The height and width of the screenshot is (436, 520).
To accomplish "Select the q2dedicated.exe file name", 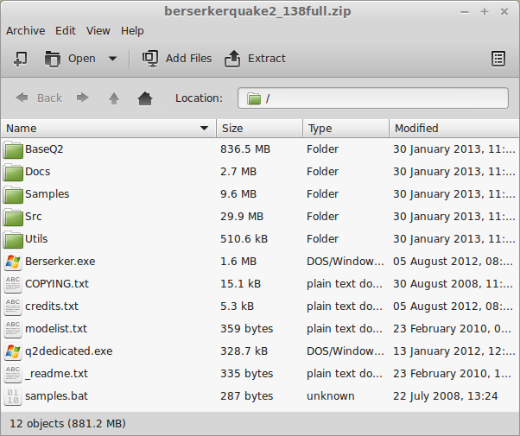I will 69,351.
